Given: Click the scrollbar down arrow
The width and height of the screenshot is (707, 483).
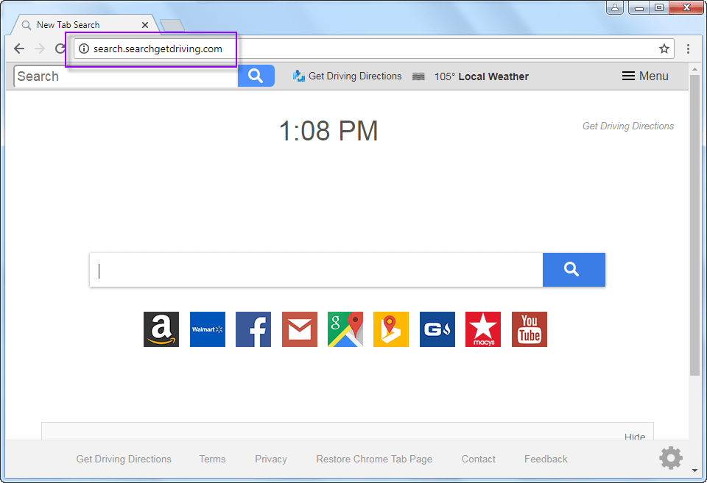Looking at the screenshot, I should coord(694,471).
